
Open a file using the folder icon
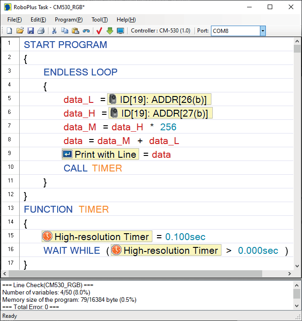[x=20, y=31]
